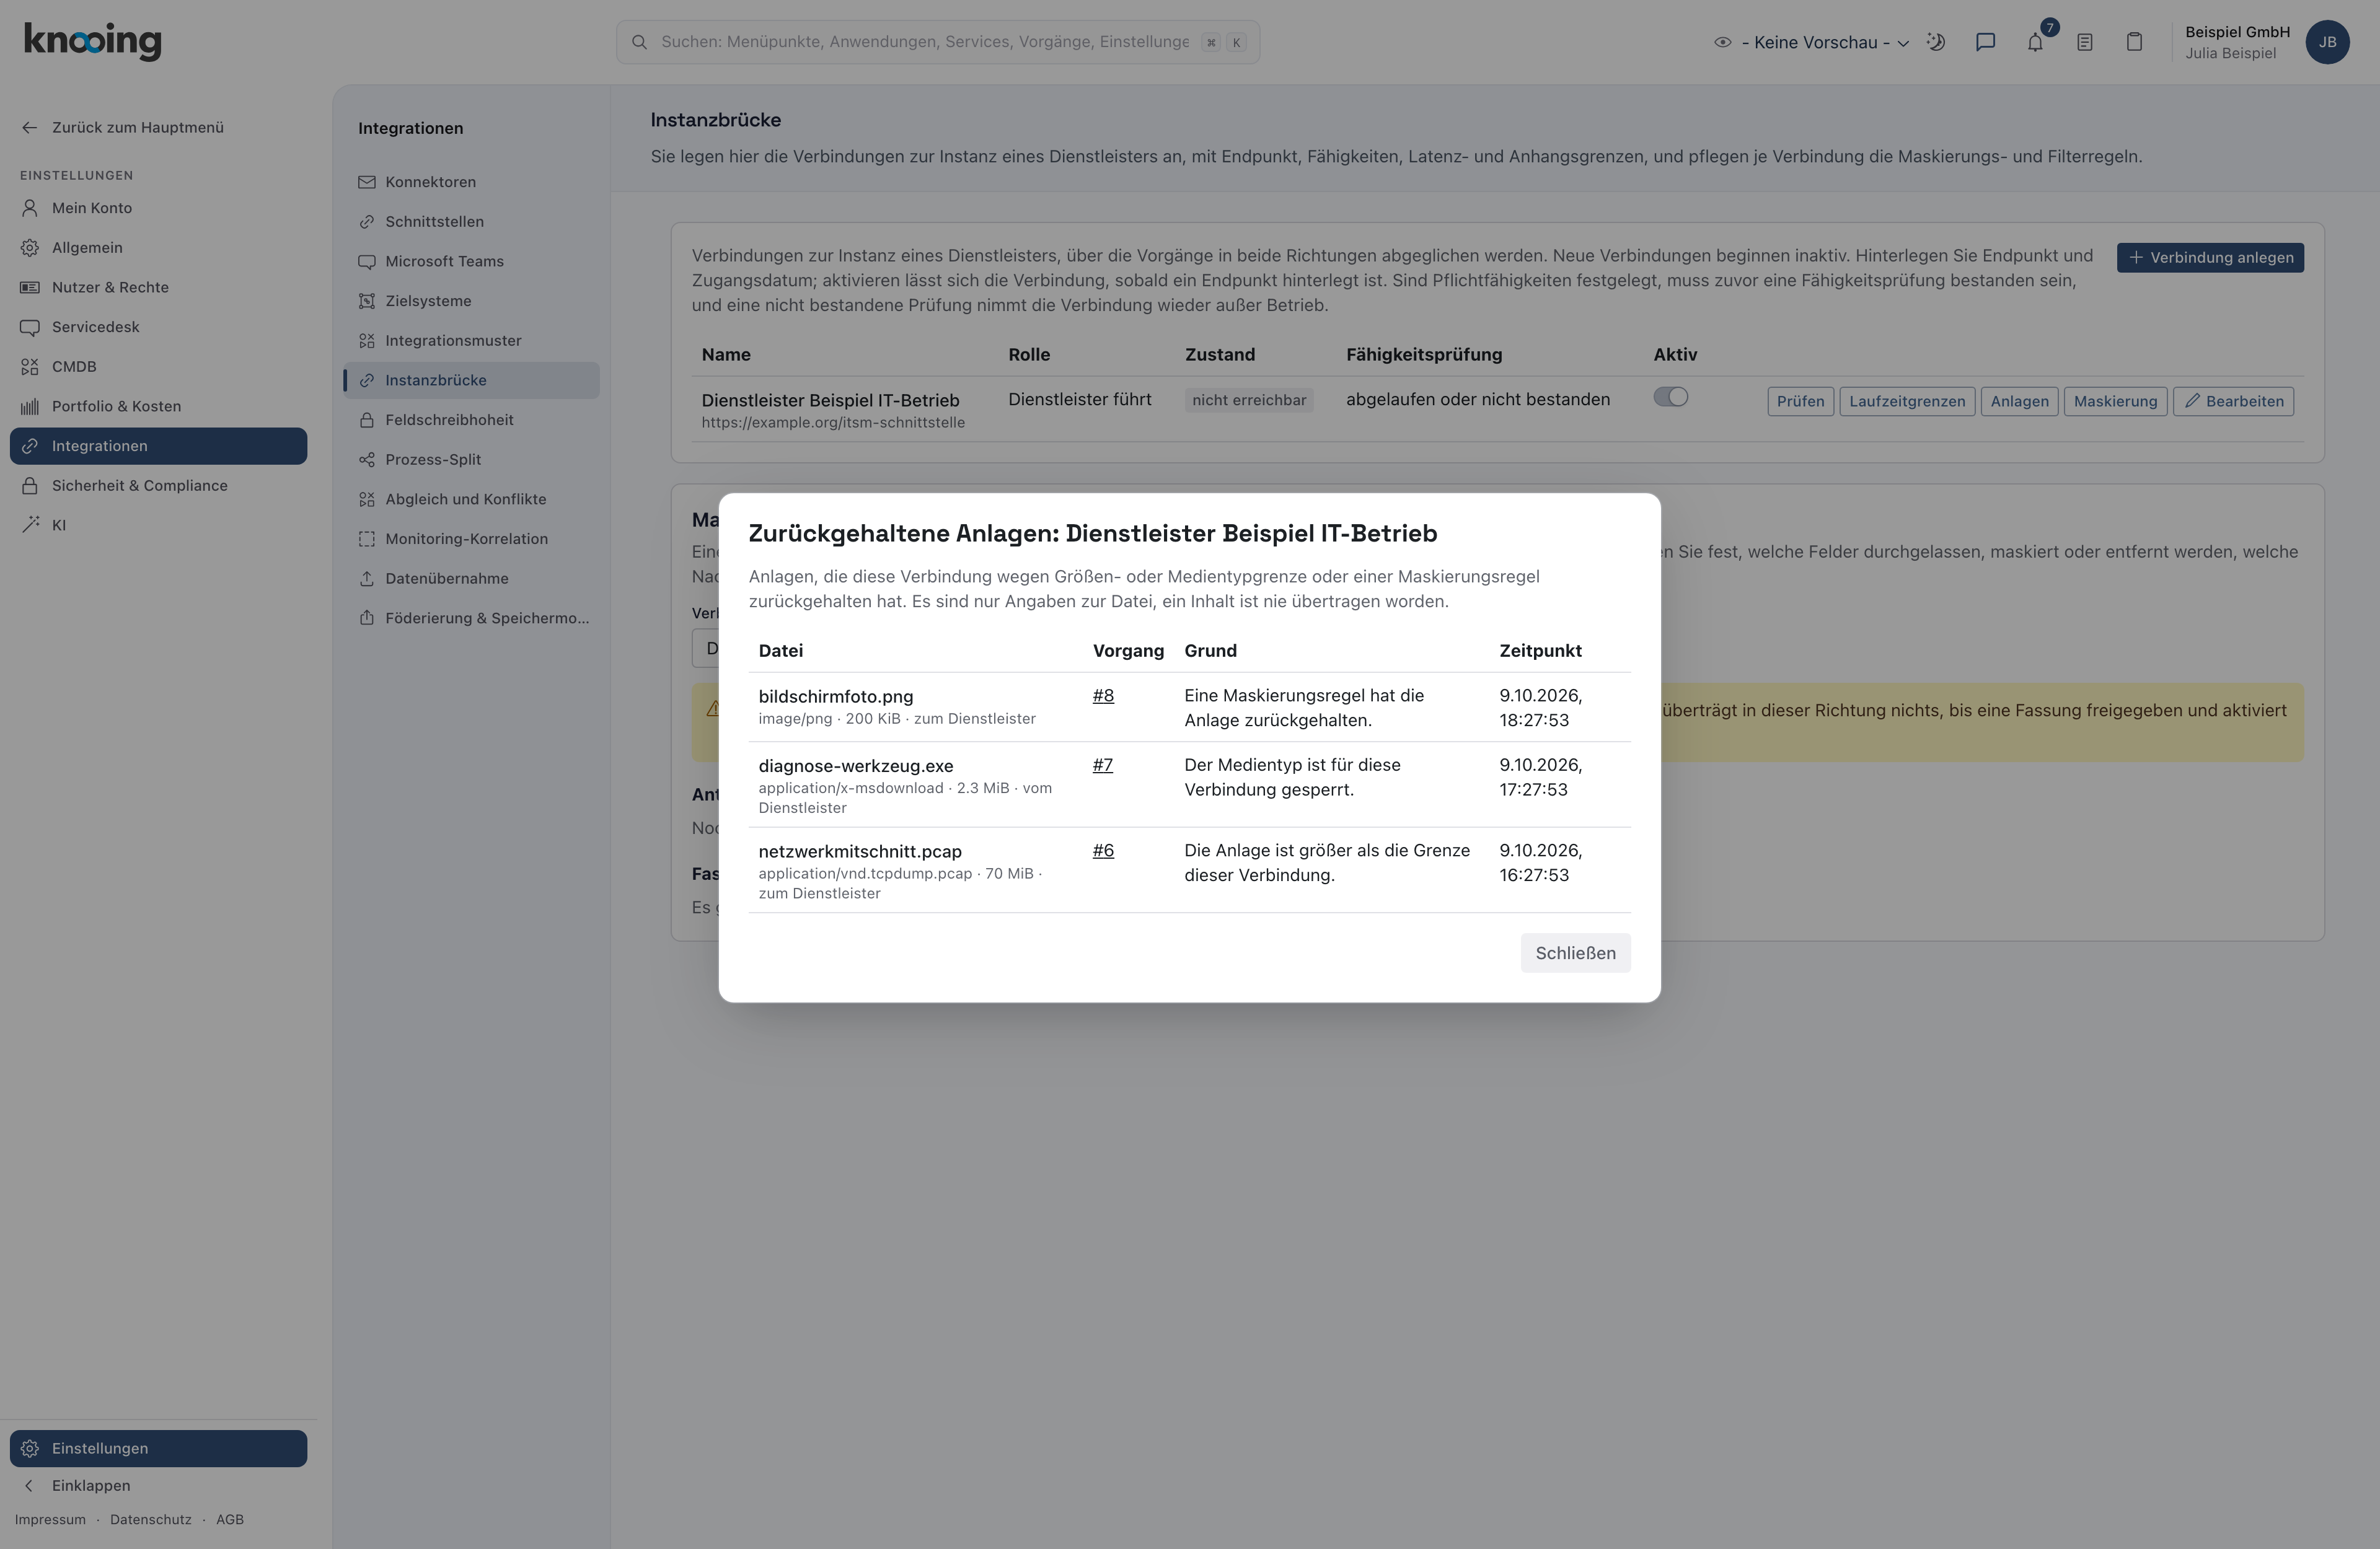Screen dimensions: 2380x1549
Task: Click the Laufzeitgrenzen button
Action: pos(1907,401)
